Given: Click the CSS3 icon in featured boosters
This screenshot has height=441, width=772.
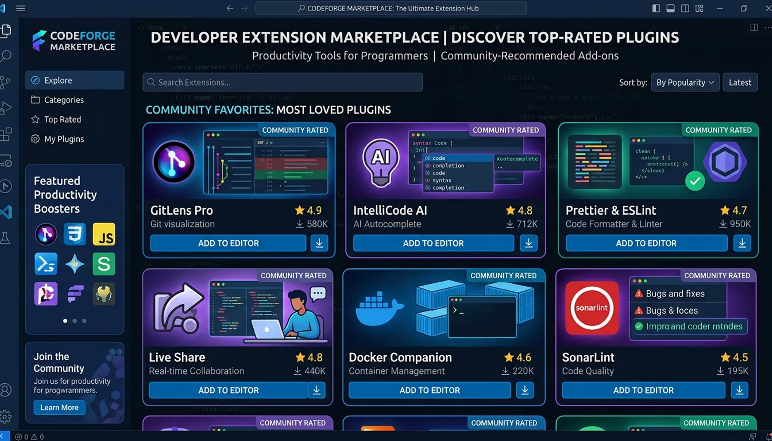Looking at the screenshot, I should pyautogui.click(x=75, y=234).
